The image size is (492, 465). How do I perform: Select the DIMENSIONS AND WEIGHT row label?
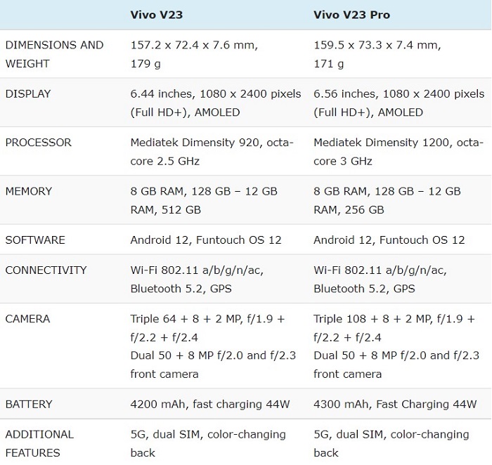pos(54,54)
